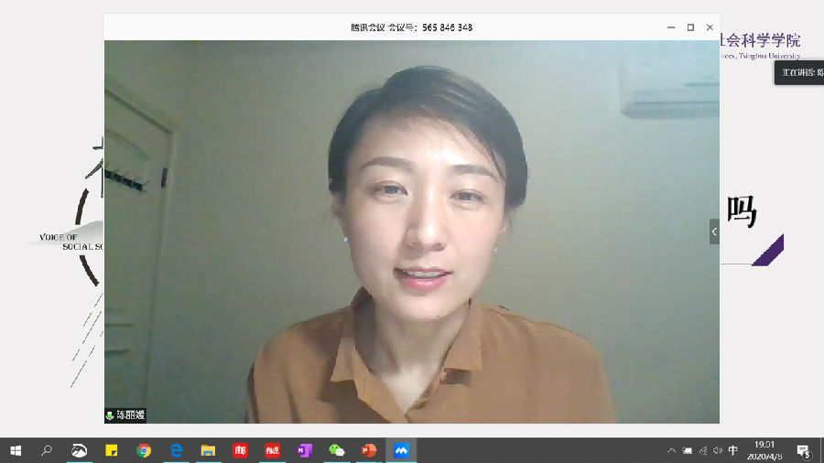Click the volume speaker tray icon
This screenshot has width=824, height=463.
tap(717, 450)
